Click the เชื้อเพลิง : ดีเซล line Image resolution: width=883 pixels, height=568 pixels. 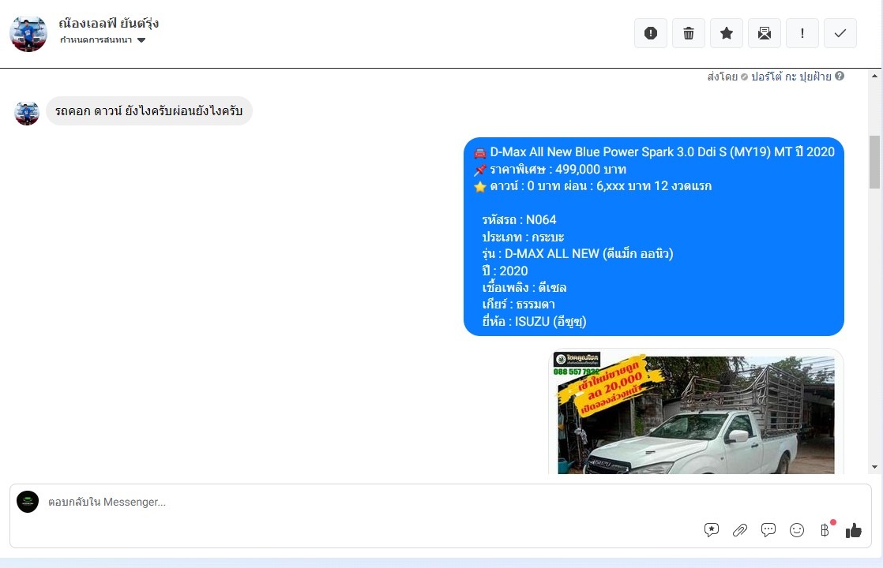click(x=524, y=288)
